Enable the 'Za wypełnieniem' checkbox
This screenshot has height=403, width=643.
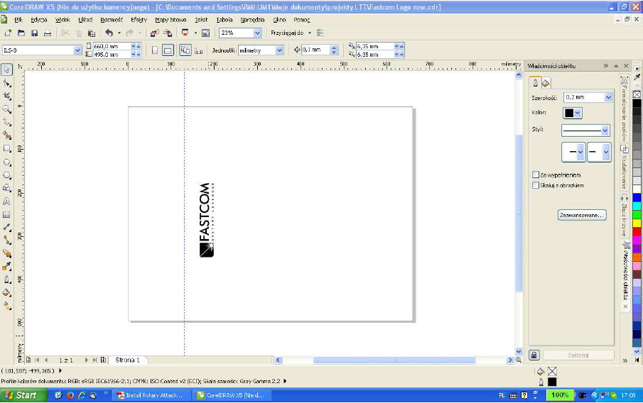click(536, 175)
